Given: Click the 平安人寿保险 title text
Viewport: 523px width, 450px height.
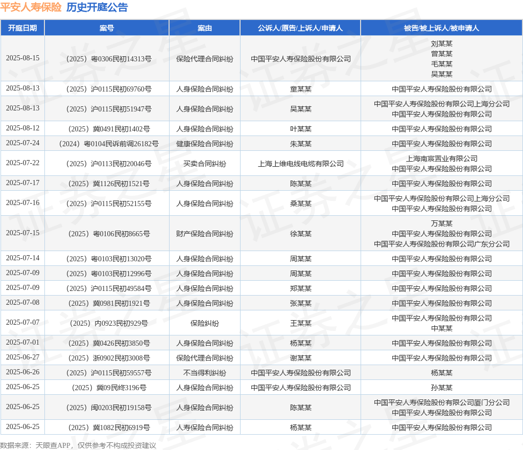Looking at the screenshot, I should tap(31, 7).
